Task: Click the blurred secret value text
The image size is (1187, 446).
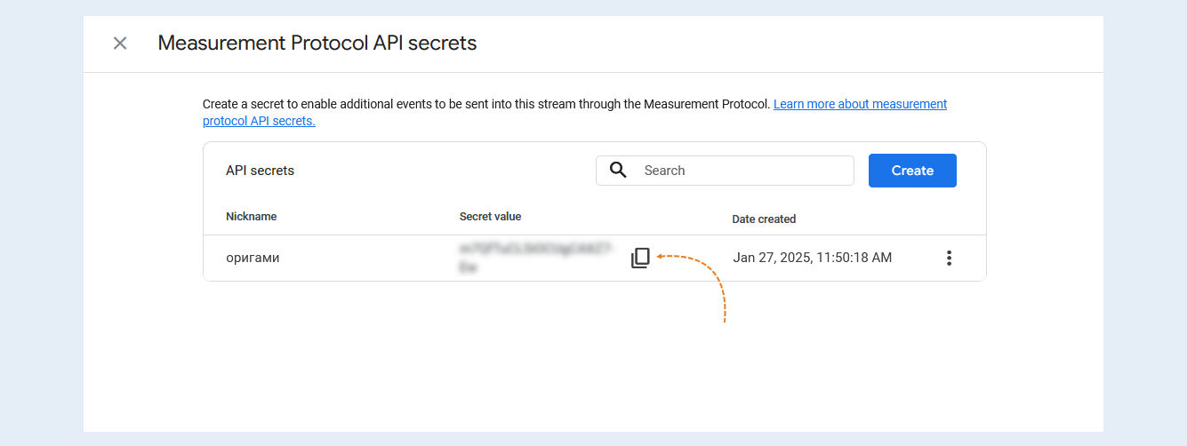Action: [537, 258]
